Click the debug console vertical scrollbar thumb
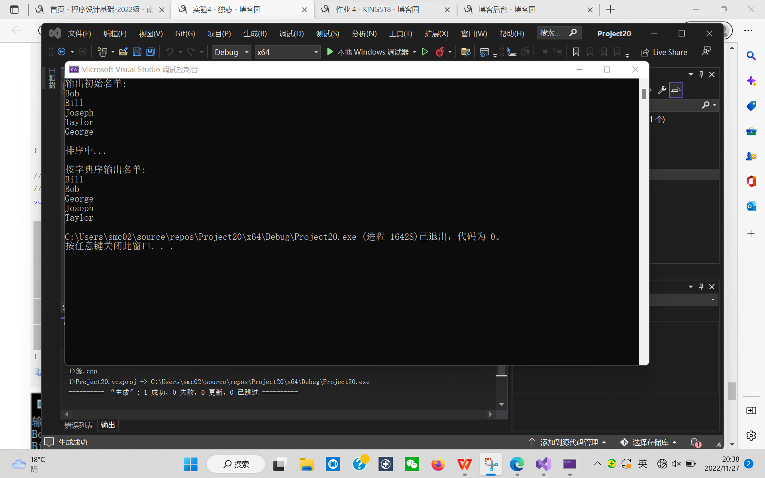 [x=644, y=94]
